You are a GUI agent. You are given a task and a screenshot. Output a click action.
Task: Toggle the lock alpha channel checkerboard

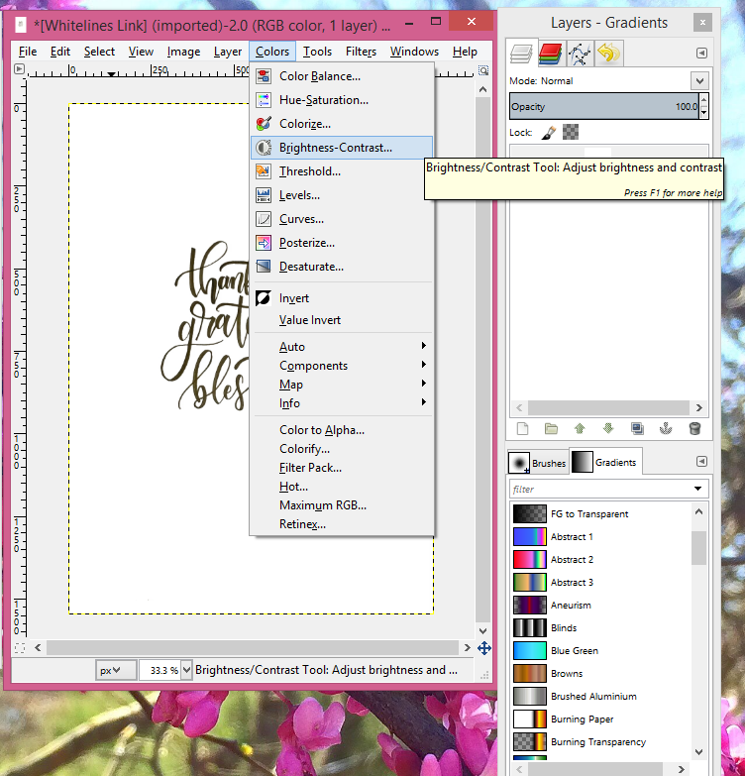(x=571, y=132)
